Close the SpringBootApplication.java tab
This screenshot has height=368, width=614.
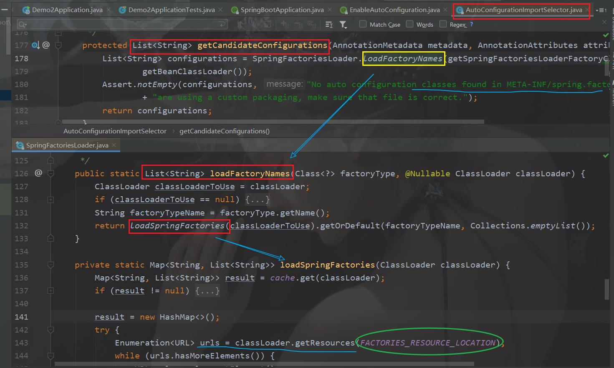[330, 10]
